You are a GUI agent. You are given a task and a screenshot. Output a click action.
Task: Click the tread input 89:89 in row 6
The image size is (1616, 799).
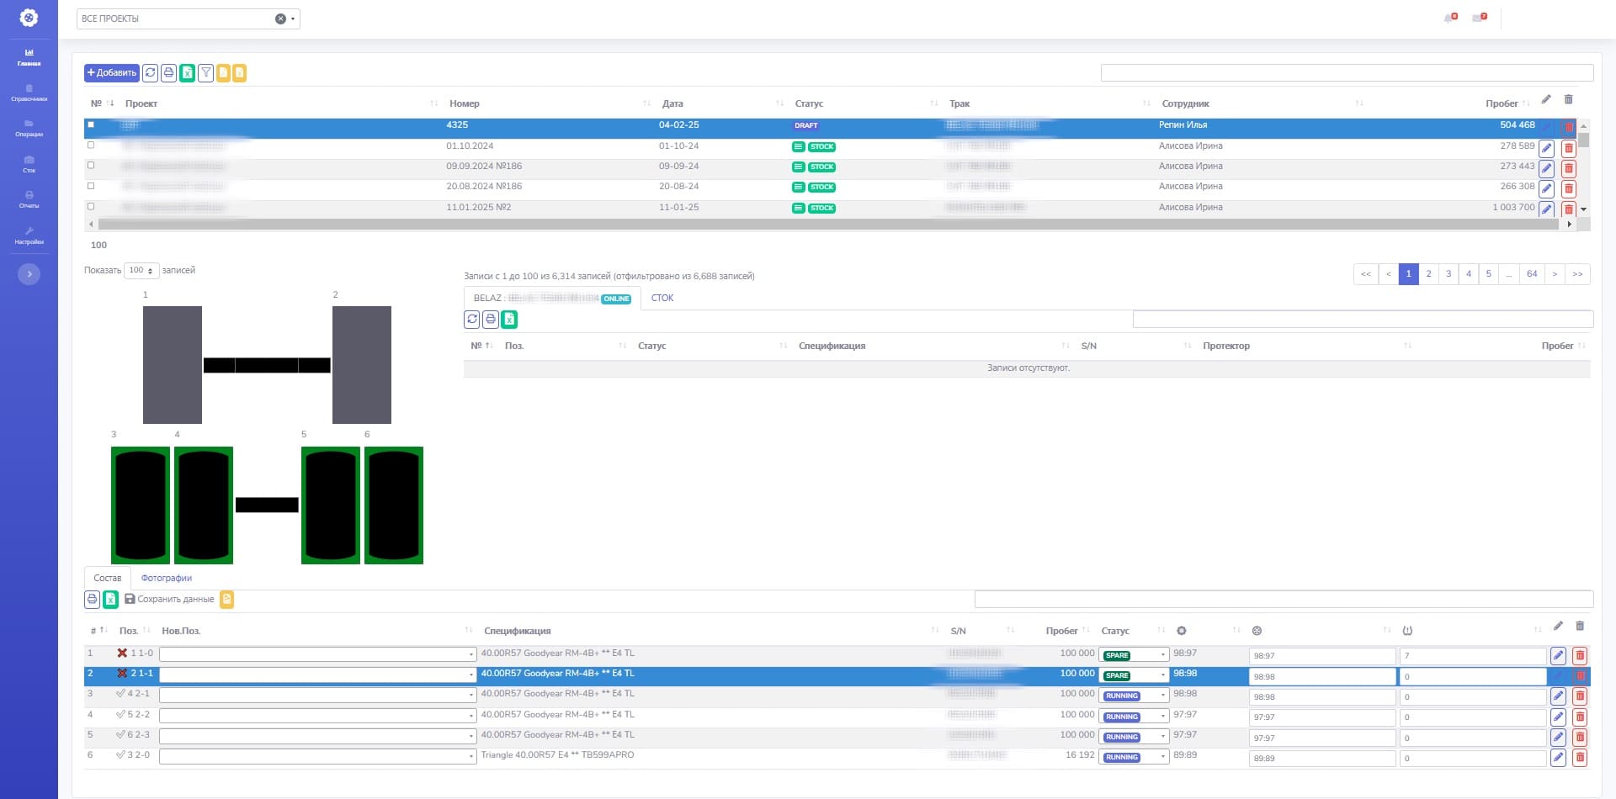pos(1322,759)
